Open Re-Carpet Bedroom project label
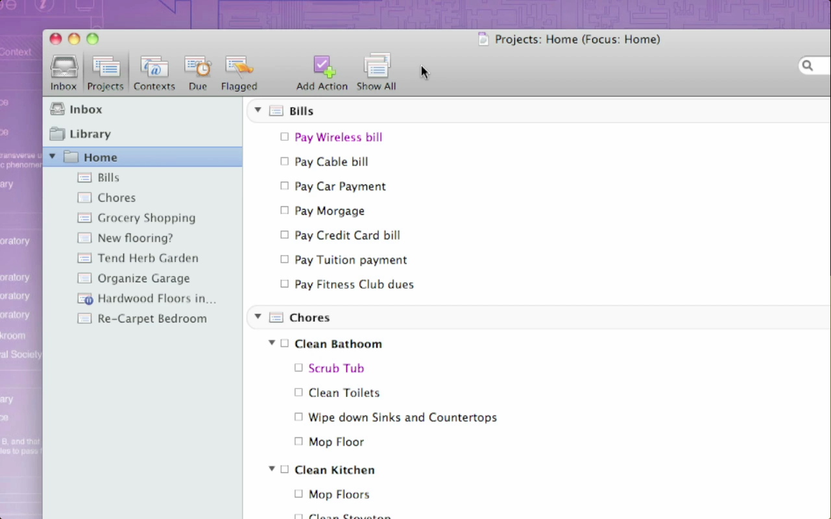 pos(152,319)
